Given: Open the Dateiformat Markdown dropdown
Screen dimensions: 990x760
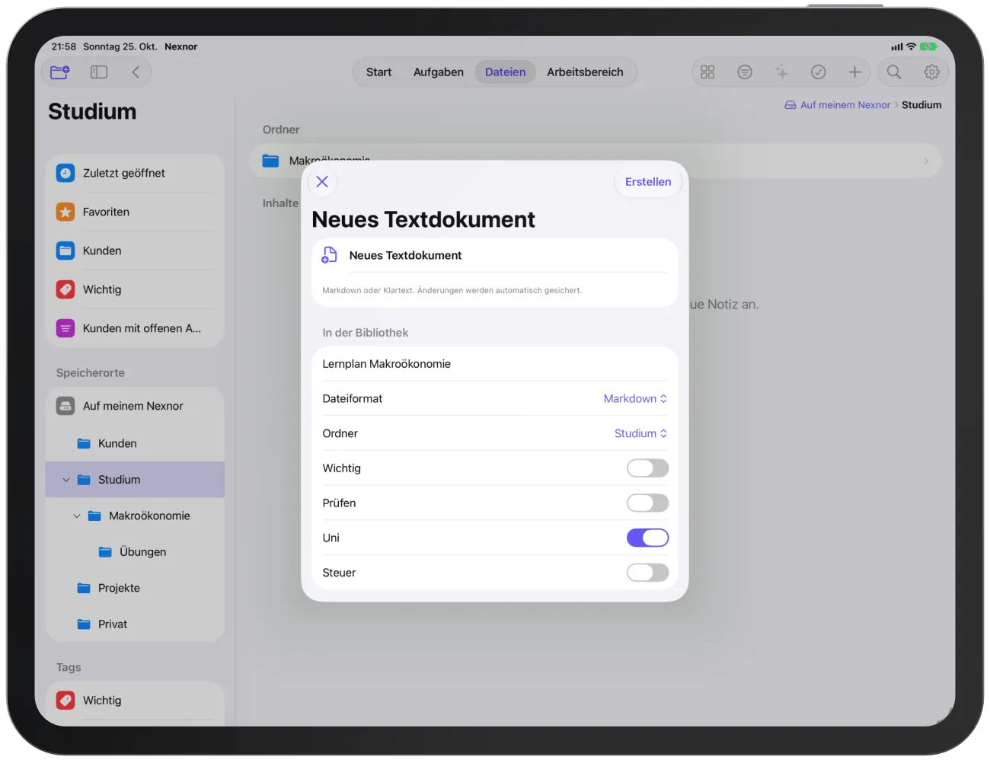Looking at the screenshot, I should click(x=635, y=399).
